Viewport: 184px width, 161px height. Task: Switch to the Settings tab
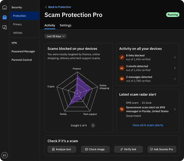[x=65, y=25]
